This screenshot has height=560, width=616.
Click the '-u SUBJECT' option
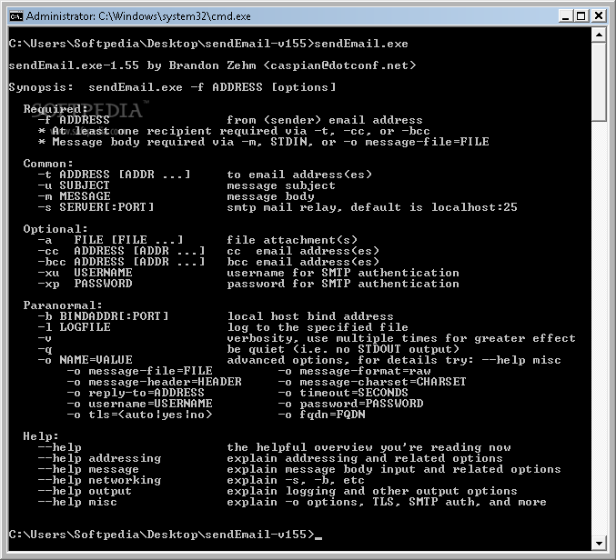(74, 185)
